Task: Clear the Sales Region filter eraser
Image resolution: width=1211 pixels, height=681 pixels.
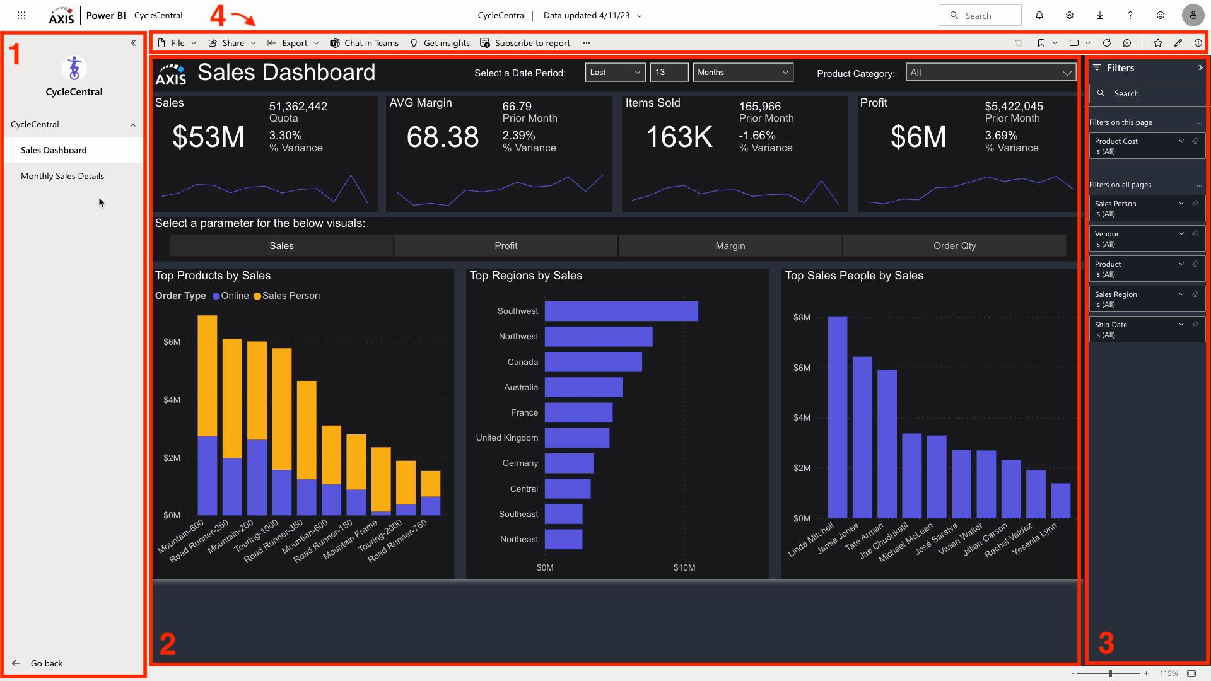Action: tap(1195, 294)
